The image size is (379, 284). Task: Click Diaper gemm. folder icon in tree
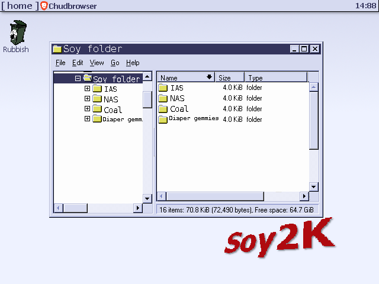click(97, 119)
